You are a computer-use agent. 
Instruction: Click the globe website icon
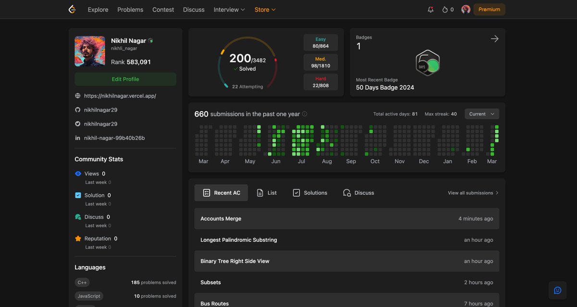tap(78, 96)
